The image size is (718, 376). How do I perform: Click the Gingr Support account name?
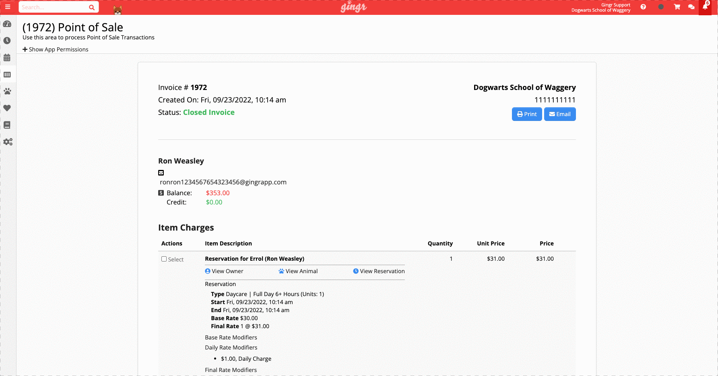[x=616, y=5]
